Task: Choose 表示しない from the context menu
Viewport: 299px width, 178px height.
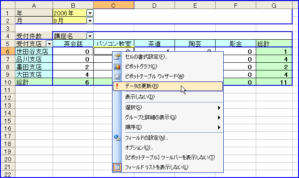Action: click(x=140, y=96)
